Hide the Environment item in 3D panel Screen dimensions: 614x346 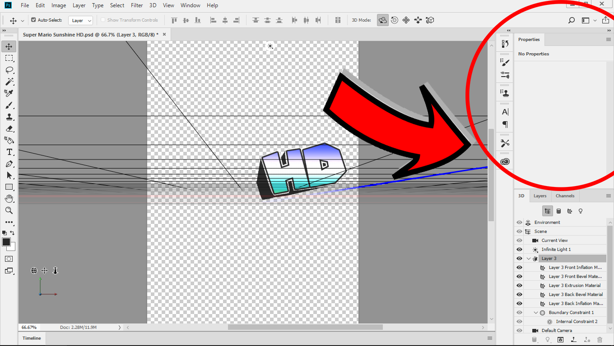pos(519,223)
